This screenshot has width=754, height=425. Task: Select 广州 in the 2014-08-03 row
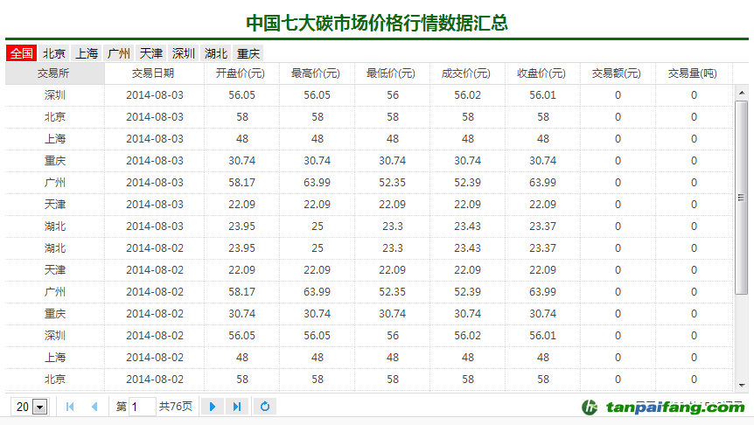click(x=55, y=183)
